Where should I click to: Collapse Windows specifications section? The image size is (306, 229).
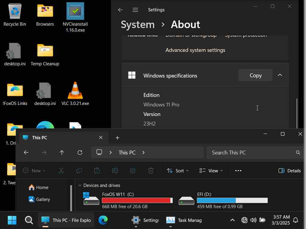(280, 75)
